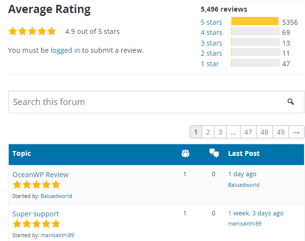Screen dimensions: 305x241
Task: Focus the Search this forum field
Action: point(145,102)
